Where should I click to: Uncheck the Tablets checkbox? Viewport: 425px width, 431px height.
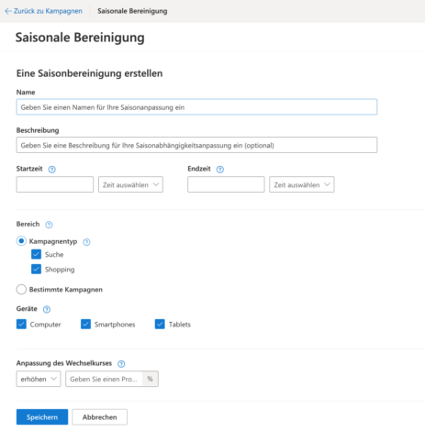160,324
